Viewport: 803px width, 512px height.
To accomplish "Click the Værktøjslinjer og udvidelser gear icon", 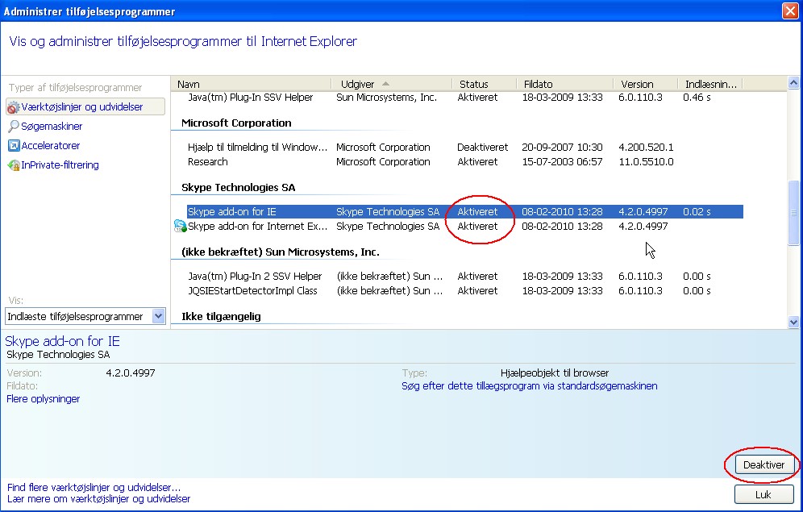I will [x=14, y=107].
